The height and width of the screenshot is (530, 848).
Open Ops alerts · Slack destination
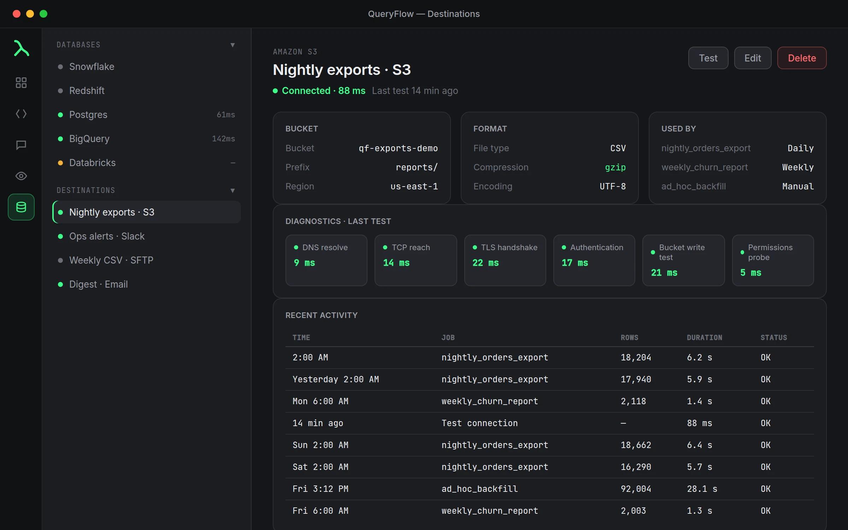tap(147, 236)
